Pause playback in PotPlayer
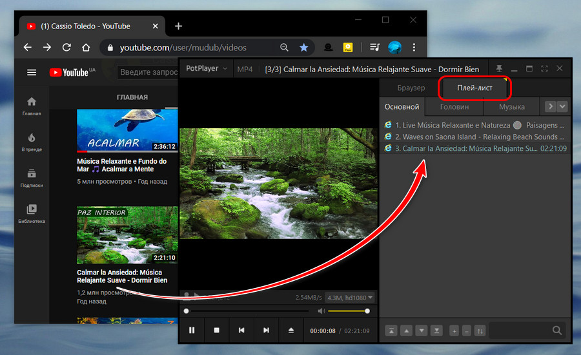 click(192, 331)
